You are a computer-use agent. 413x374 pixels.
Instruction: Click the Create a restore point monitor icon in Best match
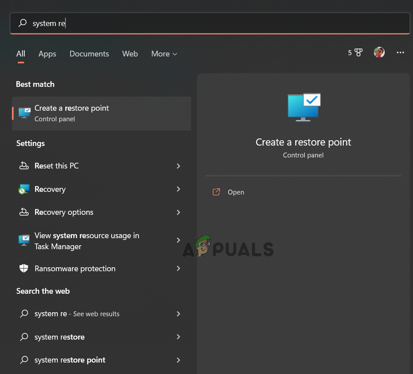(x=25, y=113)
